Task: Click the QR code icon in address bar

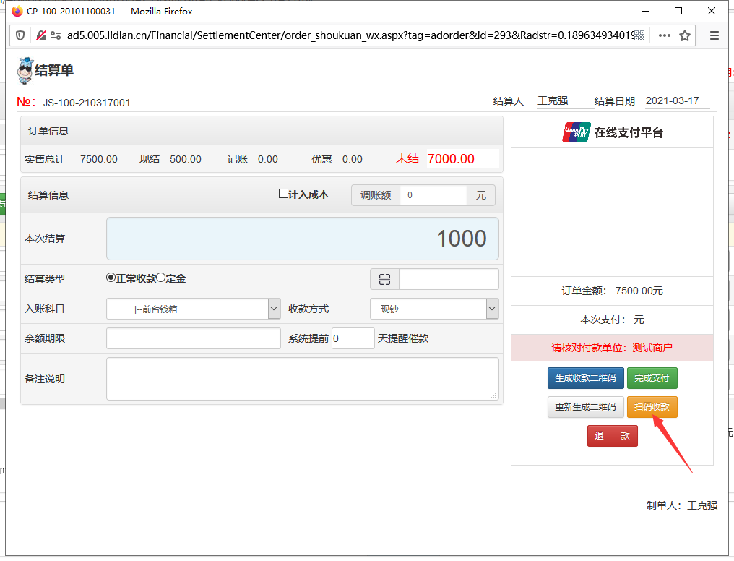Action: 639,35
